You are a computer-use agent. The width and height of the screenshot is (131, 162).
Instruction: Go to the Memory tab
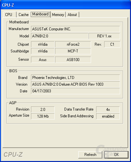58,15
